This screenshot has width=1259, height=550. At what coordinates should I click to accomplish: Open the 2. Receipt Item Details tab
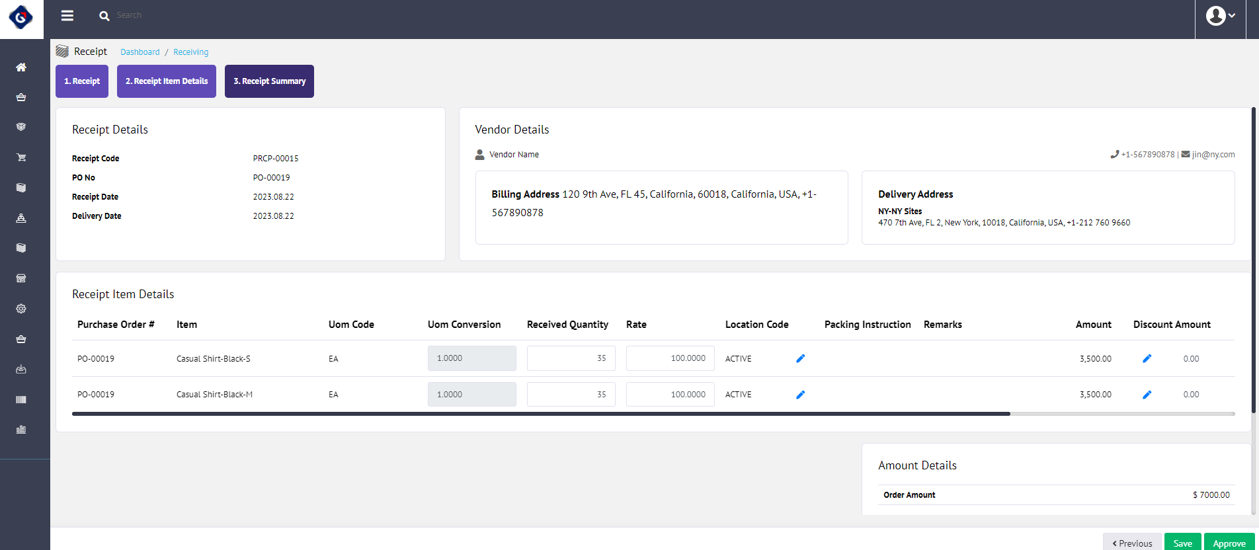point(167,81)
